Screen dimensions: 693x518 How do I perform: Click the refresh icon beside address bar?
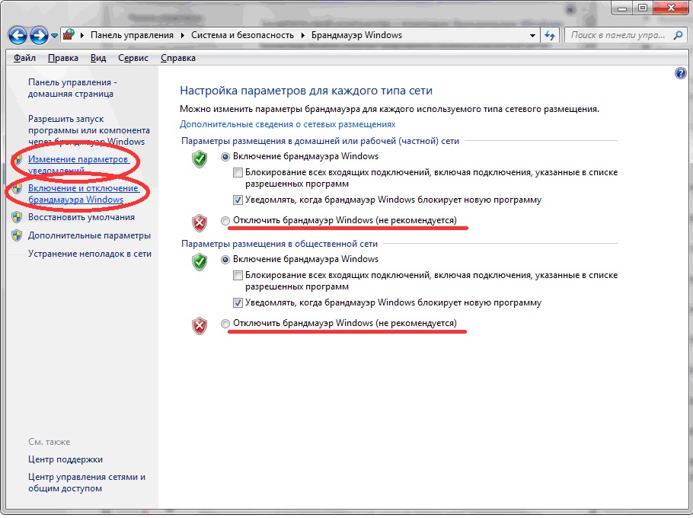tap(550, 35)
